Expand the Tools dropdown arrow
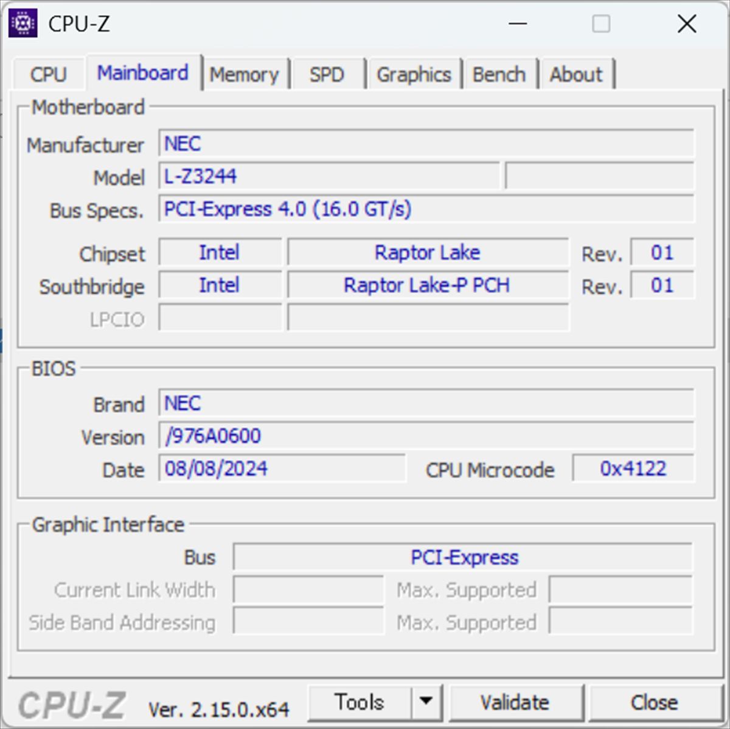 click(426, 702)
